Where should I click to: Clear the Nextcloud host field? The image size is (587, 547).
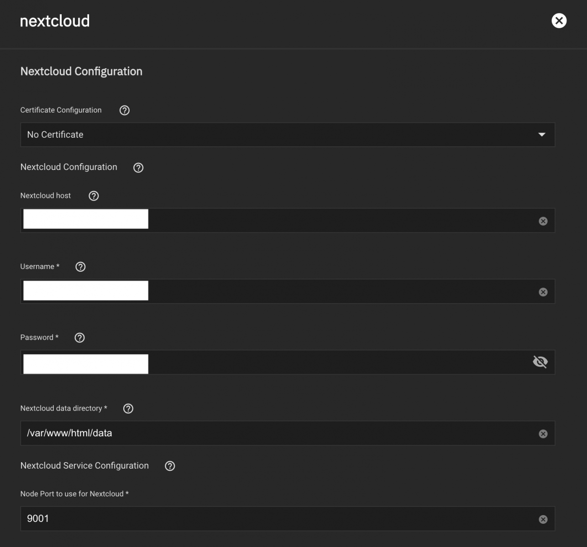pos(543,221)
